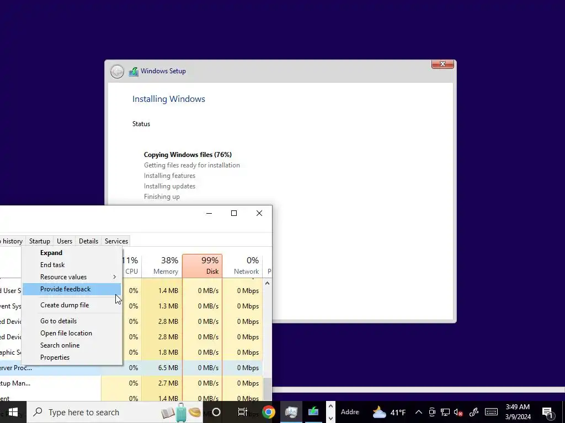565x423 pixels.
Task: Open the Windows Start menu
Action: coord(13,412)
